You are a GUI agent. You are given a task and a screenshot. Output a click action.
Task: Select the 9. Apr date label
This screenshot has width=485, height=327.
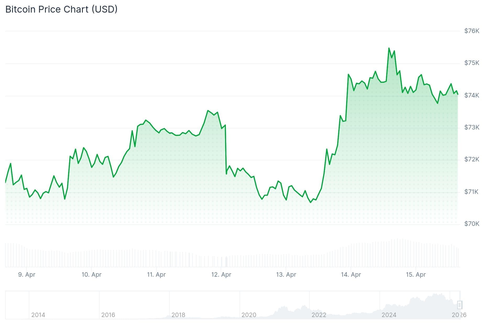[26, 275]
